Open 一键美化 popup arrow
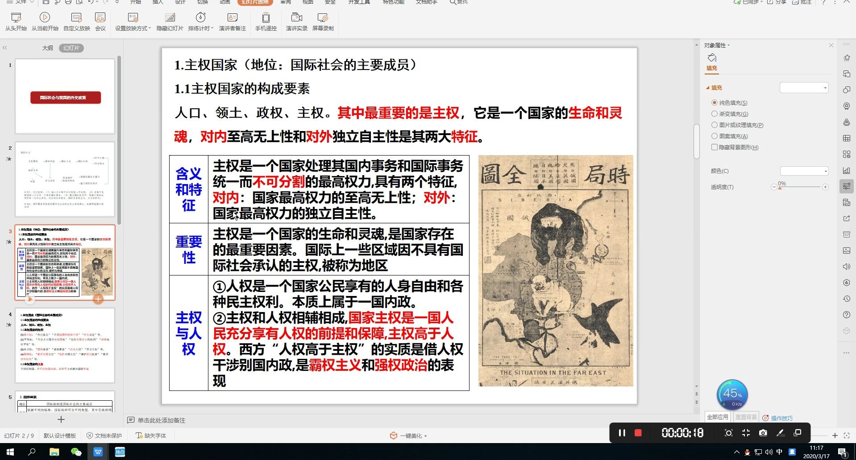 pos(425,436)
